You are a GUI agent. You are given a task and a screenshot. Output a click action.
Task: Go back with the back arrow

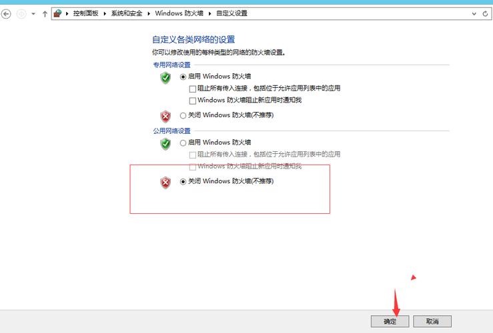pos(6,14)
